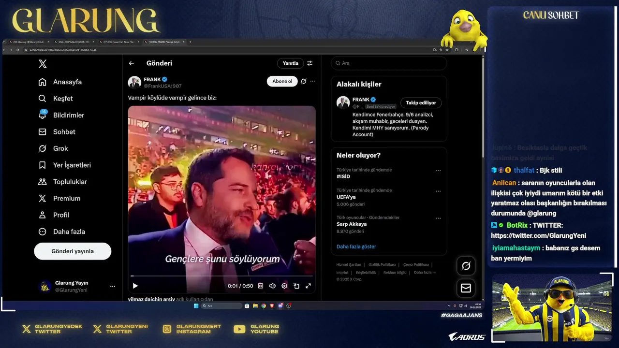Expand Daha fazla footer menu
619x348 pixels.
point(425,273)
